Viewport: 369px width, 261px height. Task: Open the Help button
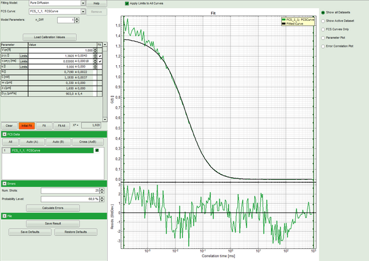[x=97, y=3]
